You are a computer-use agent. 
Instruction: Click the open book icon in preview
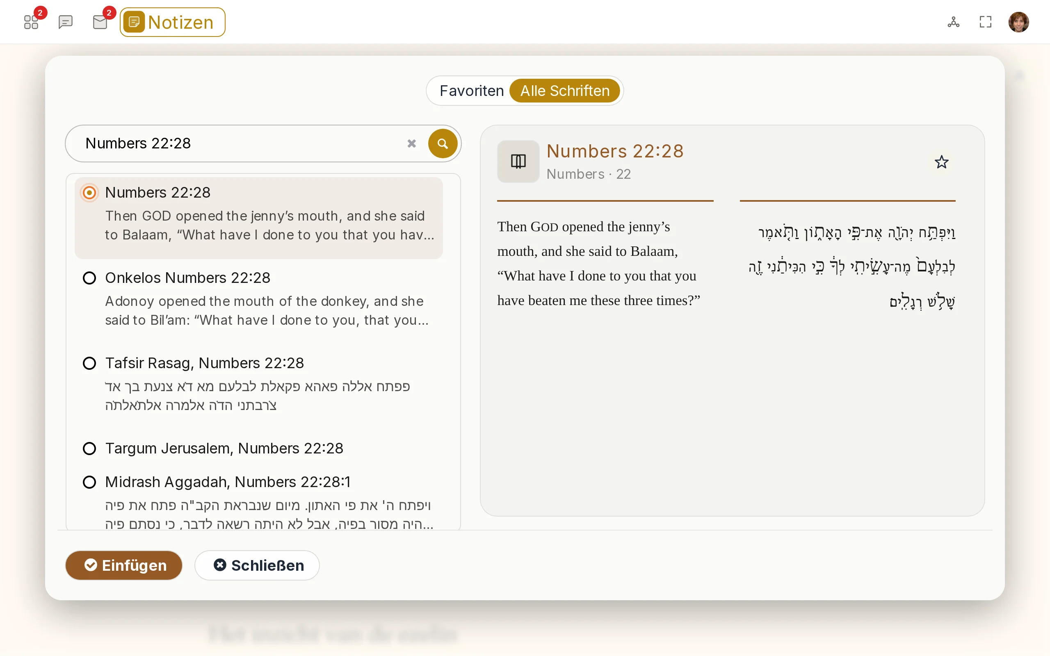518,162
